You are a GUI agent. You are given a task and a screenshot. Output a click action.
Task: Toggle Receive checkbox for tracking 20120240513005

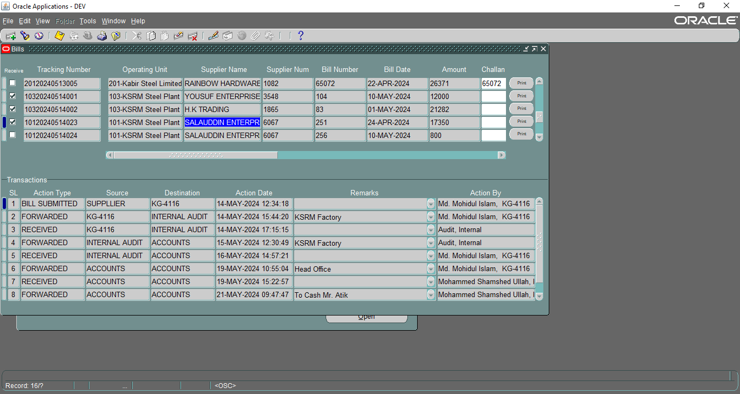12,83
